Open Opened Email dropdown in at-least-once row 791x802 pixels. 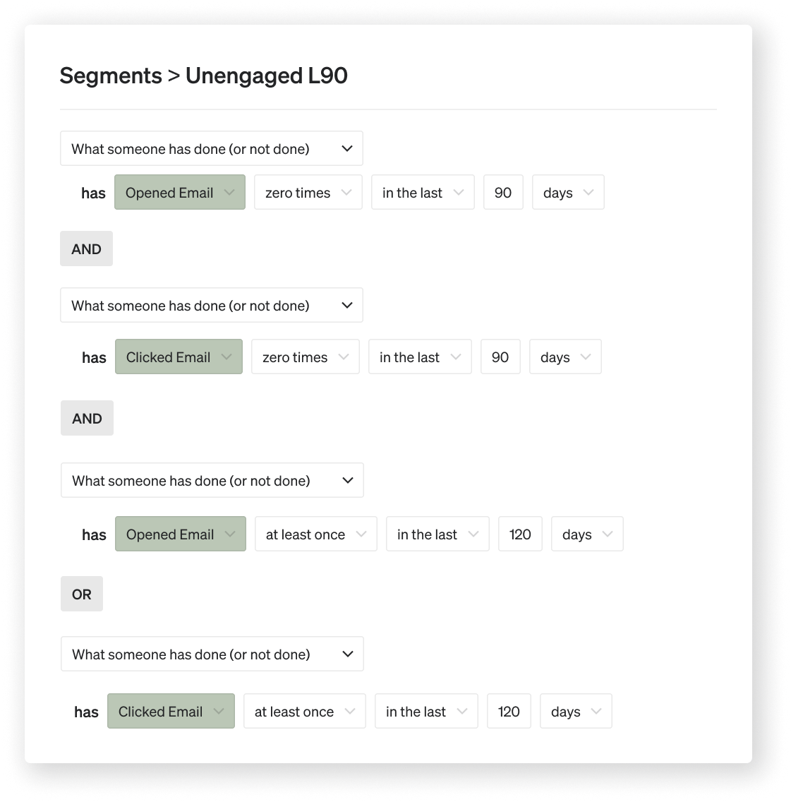click(181, 534)
